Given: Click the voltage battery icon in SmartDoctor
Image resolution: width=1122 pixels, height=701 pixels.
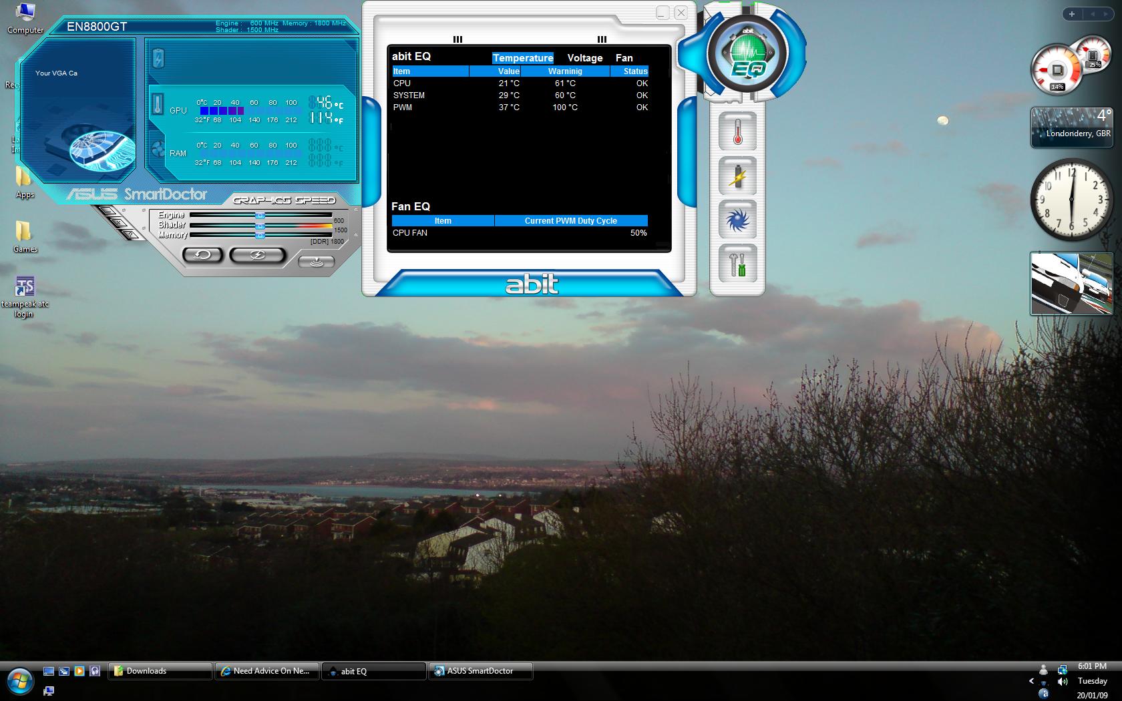Looking at the screenshot, I should (158, 58).
